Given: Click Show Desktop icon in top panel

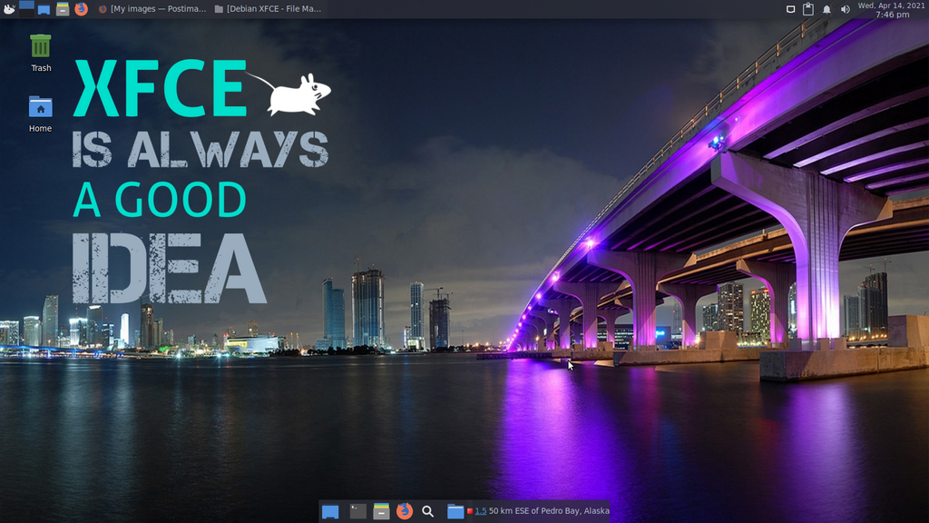Looking at the screenshot, I should (x=44, y=9).
